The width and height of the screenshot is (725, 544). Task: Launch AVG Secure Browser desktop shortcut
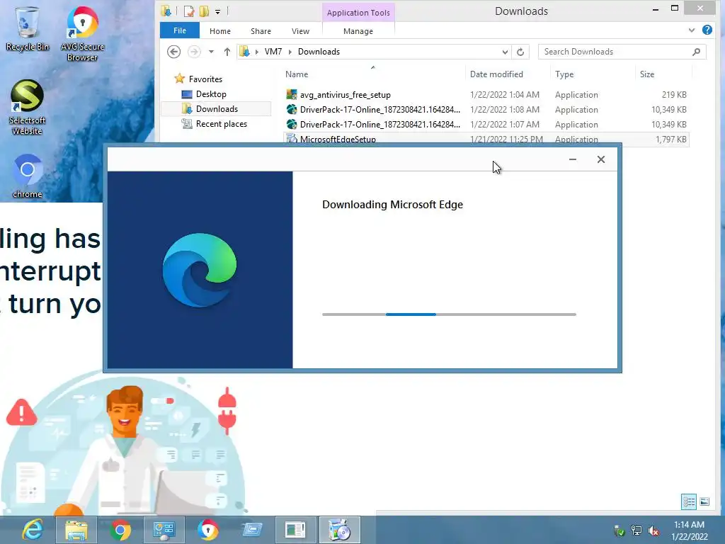point(82,33)
